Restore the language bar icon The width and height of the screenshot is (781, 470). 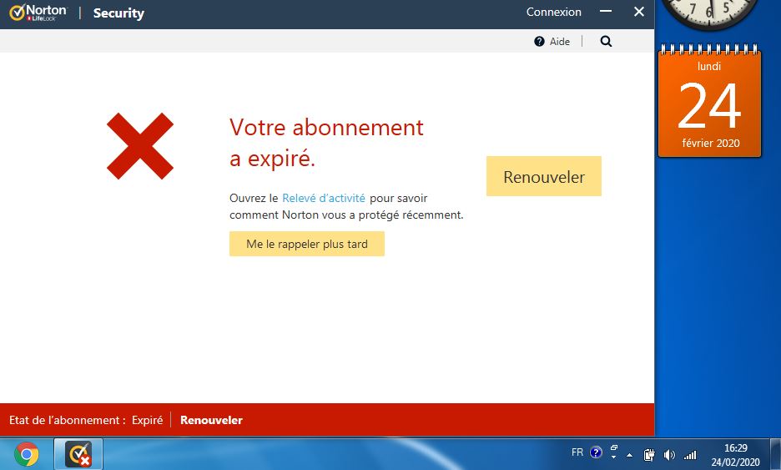pos(613,448)
